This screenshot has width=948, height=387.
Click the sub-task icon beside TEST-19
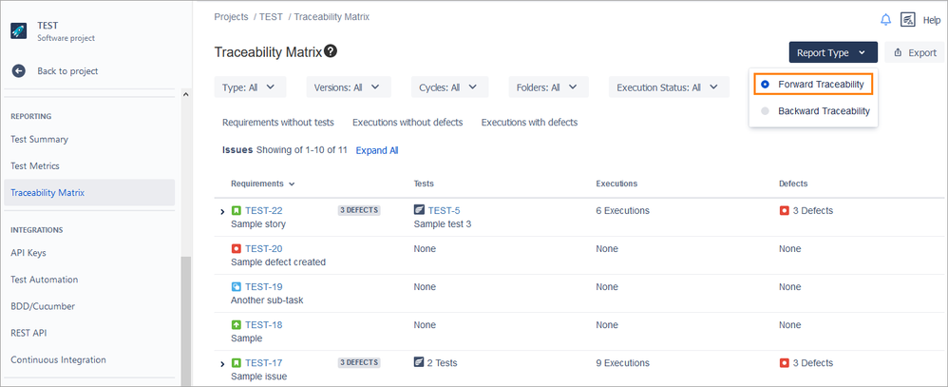[x=237, y=287]
